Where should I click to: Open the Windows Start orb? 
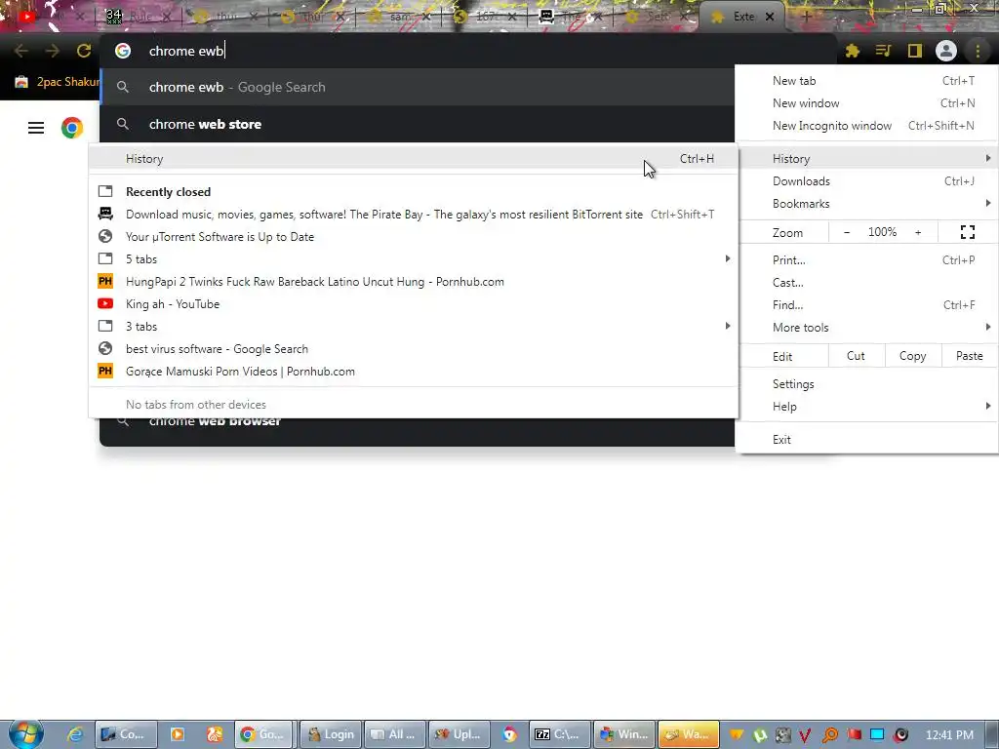(26, 734)
